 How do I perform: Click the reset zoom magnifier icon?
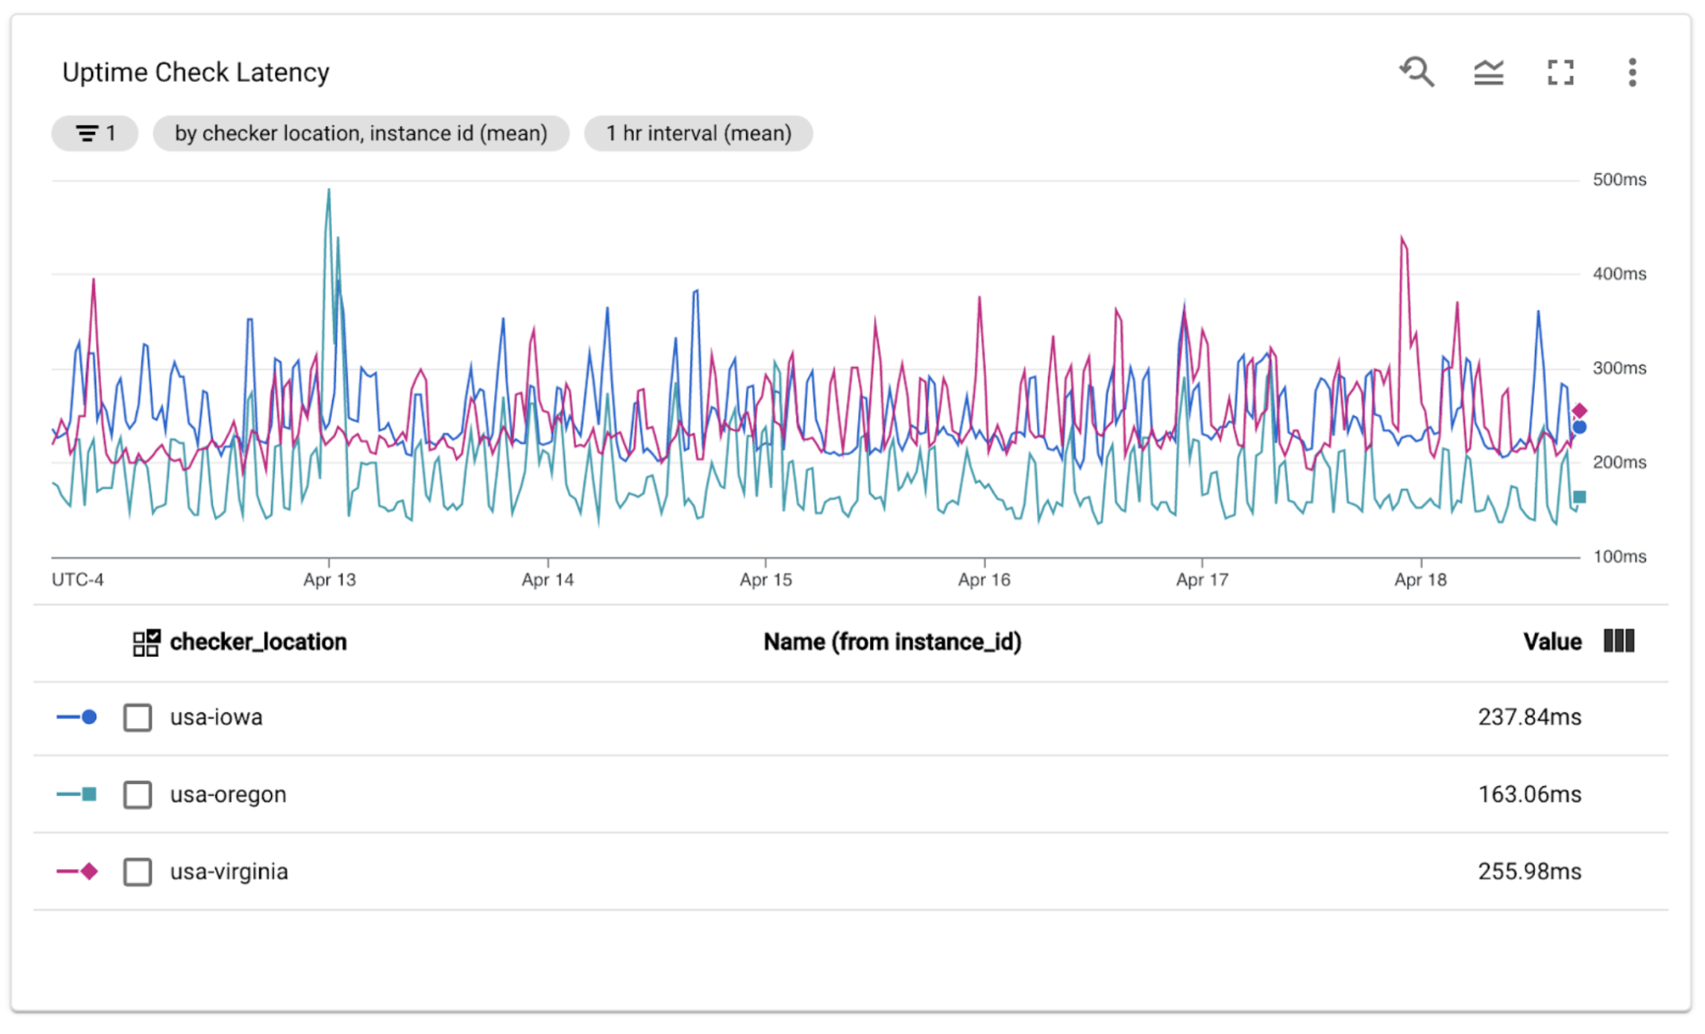1417,72
